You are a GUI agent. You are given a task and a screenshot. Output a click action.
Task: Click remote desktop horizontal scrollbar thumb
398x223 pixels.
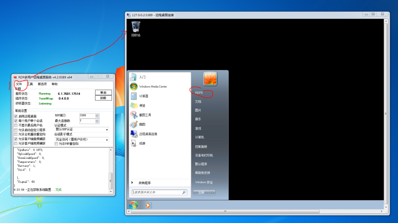coord(225,211)
